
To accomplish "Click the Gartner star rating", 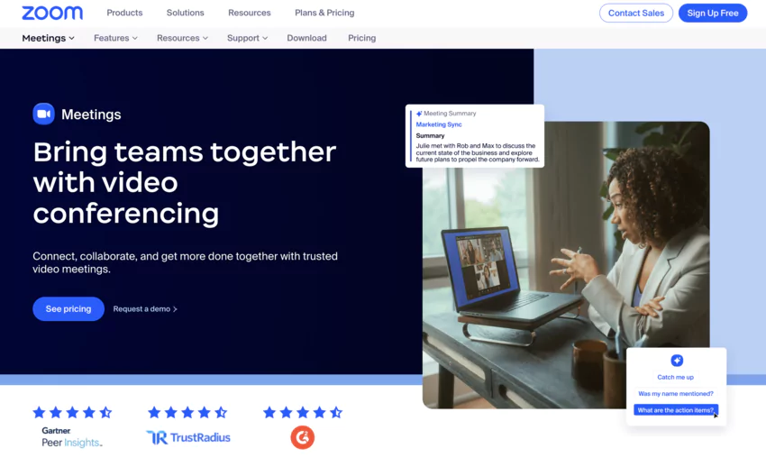I will (x=72, y=413).
